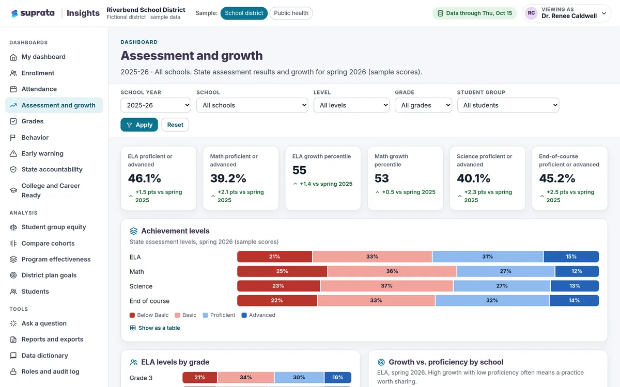620x387 pixels.
Task: Click the Roles and audit log lock icon
Action: coord(13,372)
